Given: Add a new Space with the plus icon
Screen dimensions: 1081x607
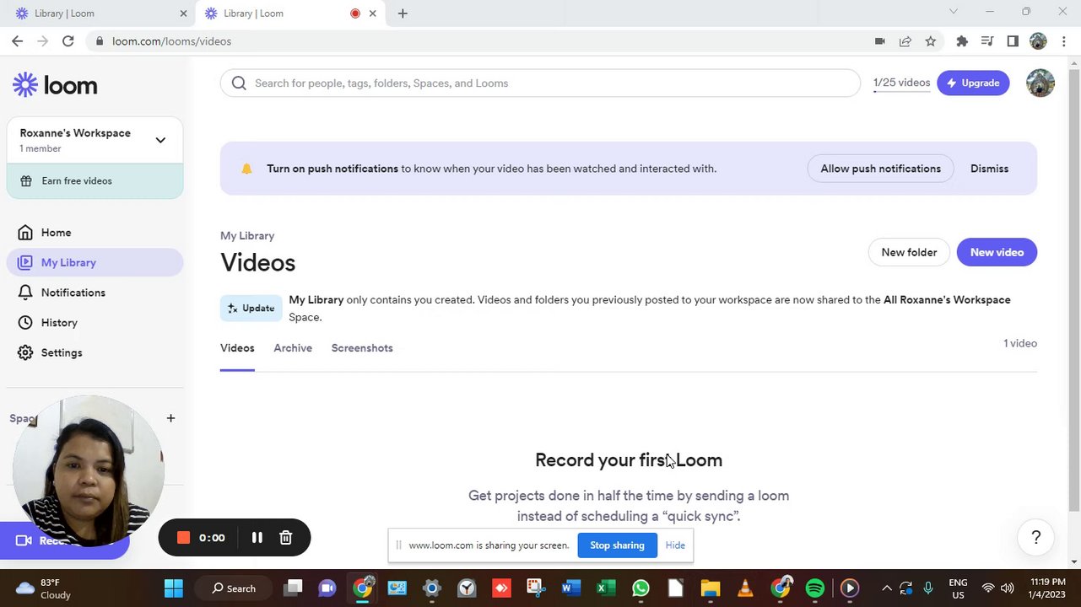Looking at the screenshot, I should click(170, 418).
